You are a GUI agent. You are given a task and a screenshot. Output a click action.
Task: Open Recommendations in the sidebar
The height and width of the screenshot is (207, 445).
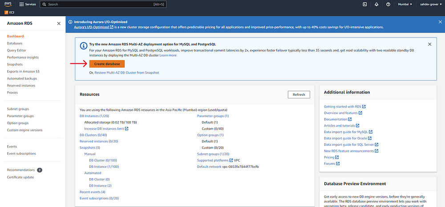pos(21,170)
